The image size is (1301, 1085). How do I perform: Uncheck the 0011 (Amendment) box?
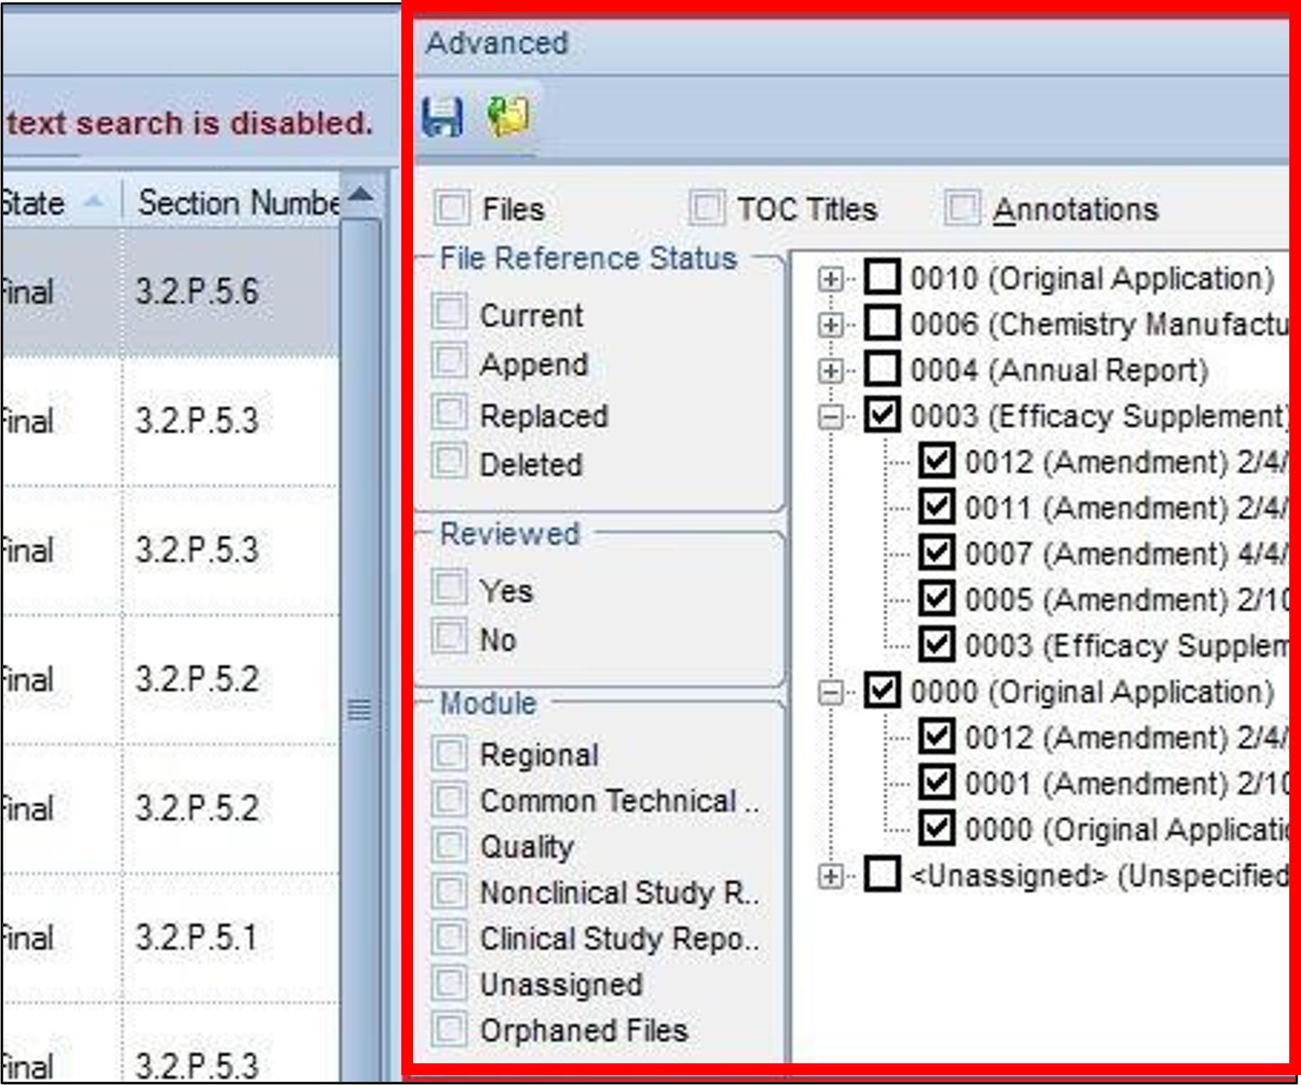pyautogui.click(x=937, y=506)
